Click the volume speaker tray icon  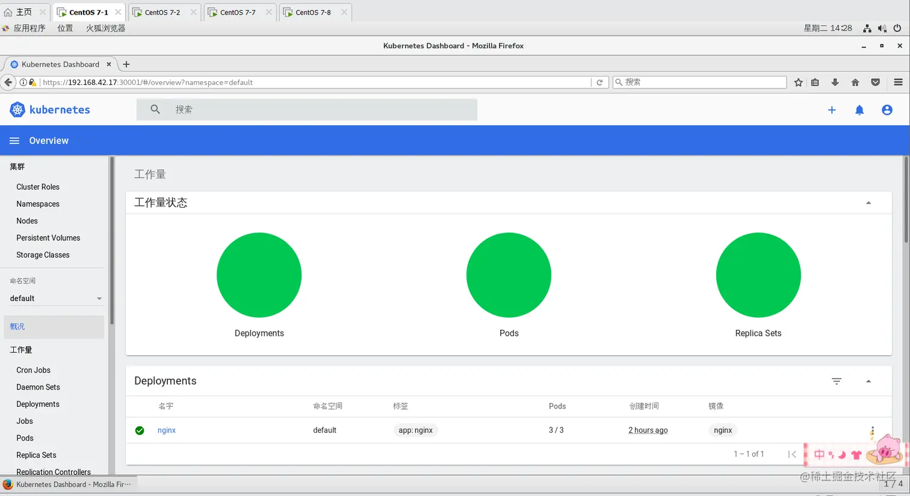(882, 28)
